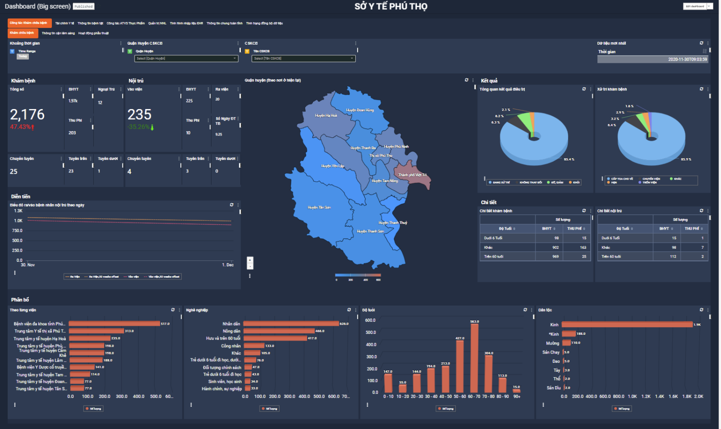The width and height of the screenshot is (721, 429).
Task: Open the line chart's bottom-left menu icon
Action: click(x=15, y=273)
